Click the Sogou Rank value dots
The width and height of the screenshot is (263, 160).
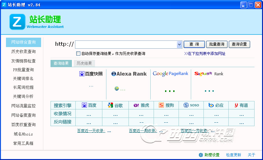(209, 91)
